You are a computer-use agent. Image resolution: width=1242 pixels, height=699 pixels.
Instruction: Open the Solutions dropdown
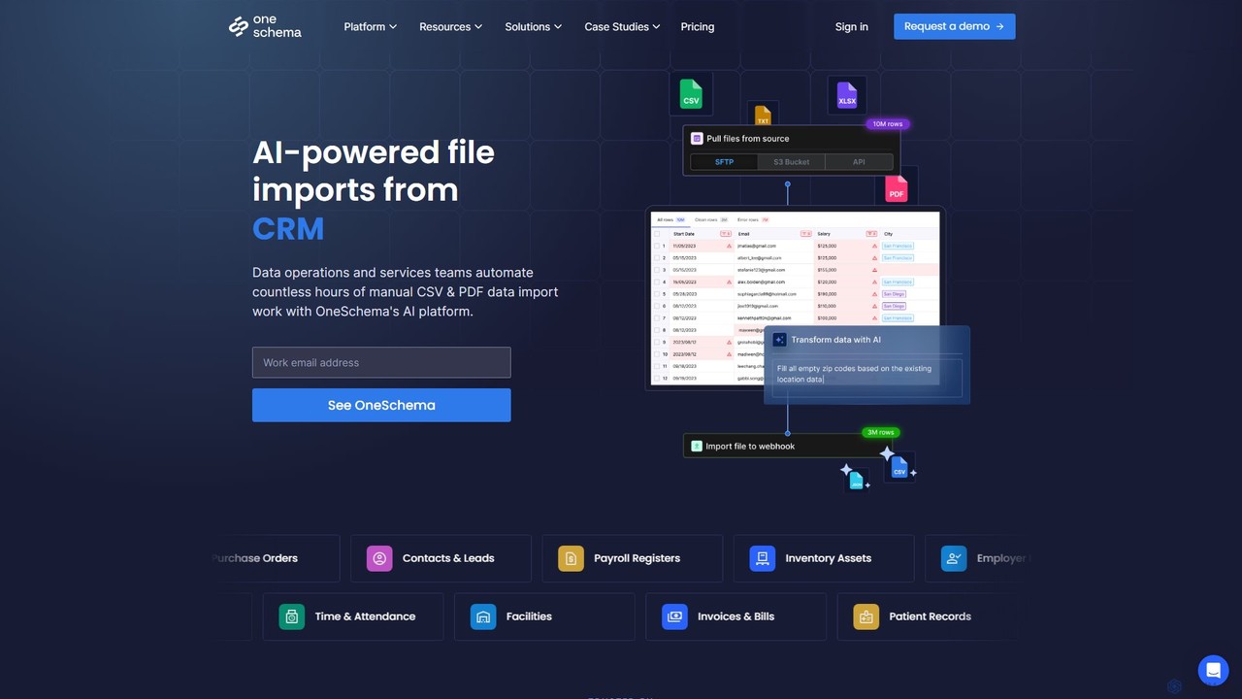pyautogui.click(x=533, y=27)
